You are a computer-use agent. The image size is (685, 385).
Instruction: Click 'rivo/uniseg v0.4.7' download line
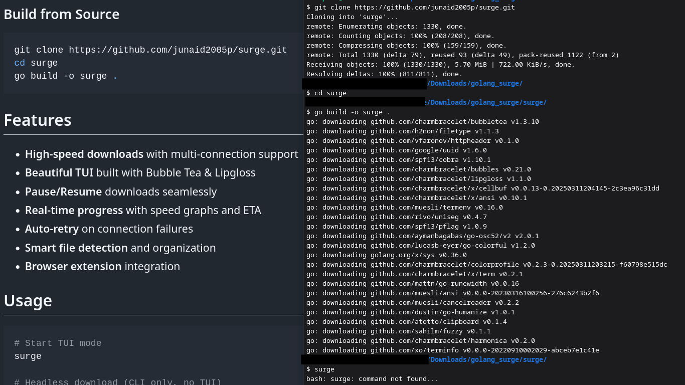pyautogui.click(x=397, y=217)
